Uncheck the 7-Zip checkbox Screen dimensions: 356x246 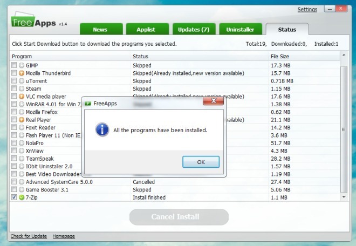[14, 197]
